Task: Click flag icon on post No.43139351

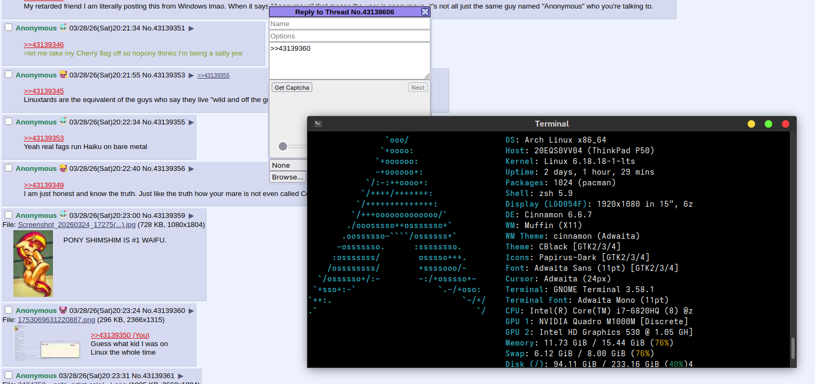Action: tap(63, 27)
